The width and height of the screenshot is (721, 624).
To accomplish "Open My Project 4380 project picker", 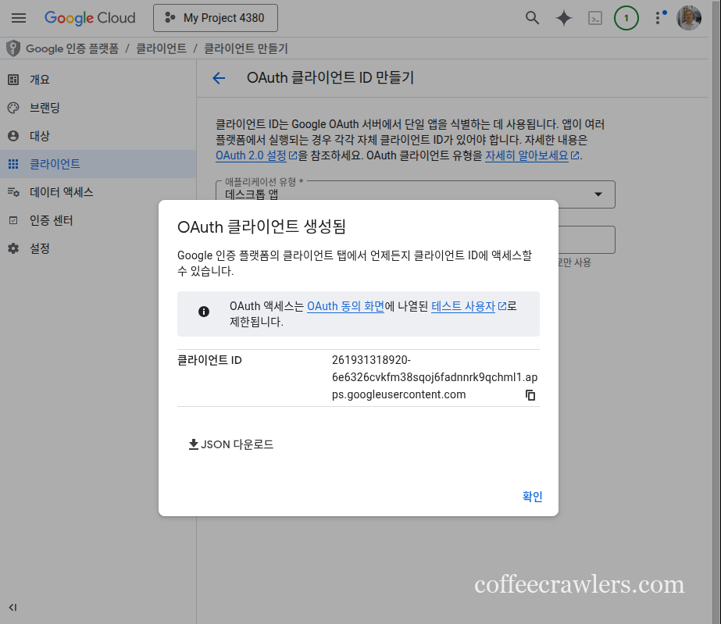I will pyautogui.click(x=215, y=18).
